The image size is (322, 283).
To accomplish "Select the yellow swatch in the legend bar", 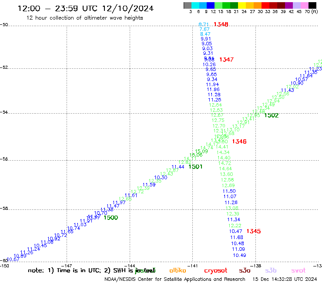I will tap(242, 5).
